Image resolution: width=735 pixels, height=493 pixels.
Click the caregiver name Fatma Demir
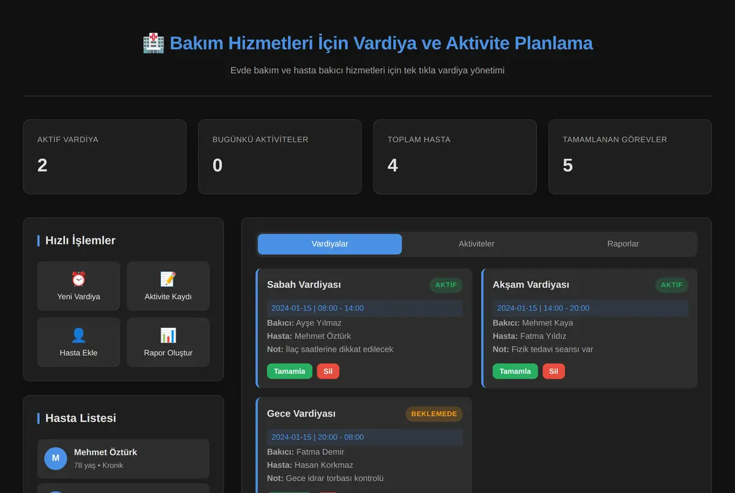[320, 452]
